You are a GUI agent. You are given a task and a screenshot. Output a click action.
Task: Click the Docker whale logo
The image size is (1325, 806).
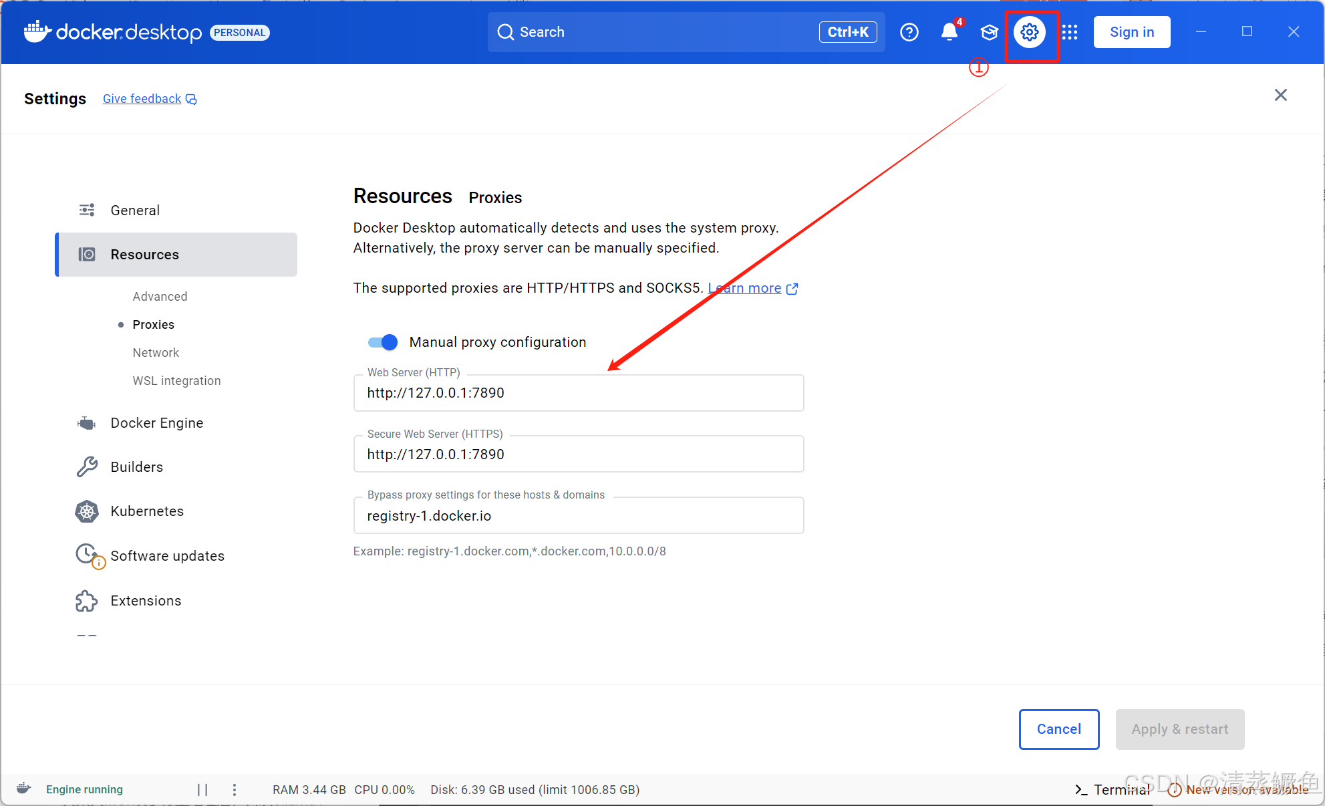point(37,31)
